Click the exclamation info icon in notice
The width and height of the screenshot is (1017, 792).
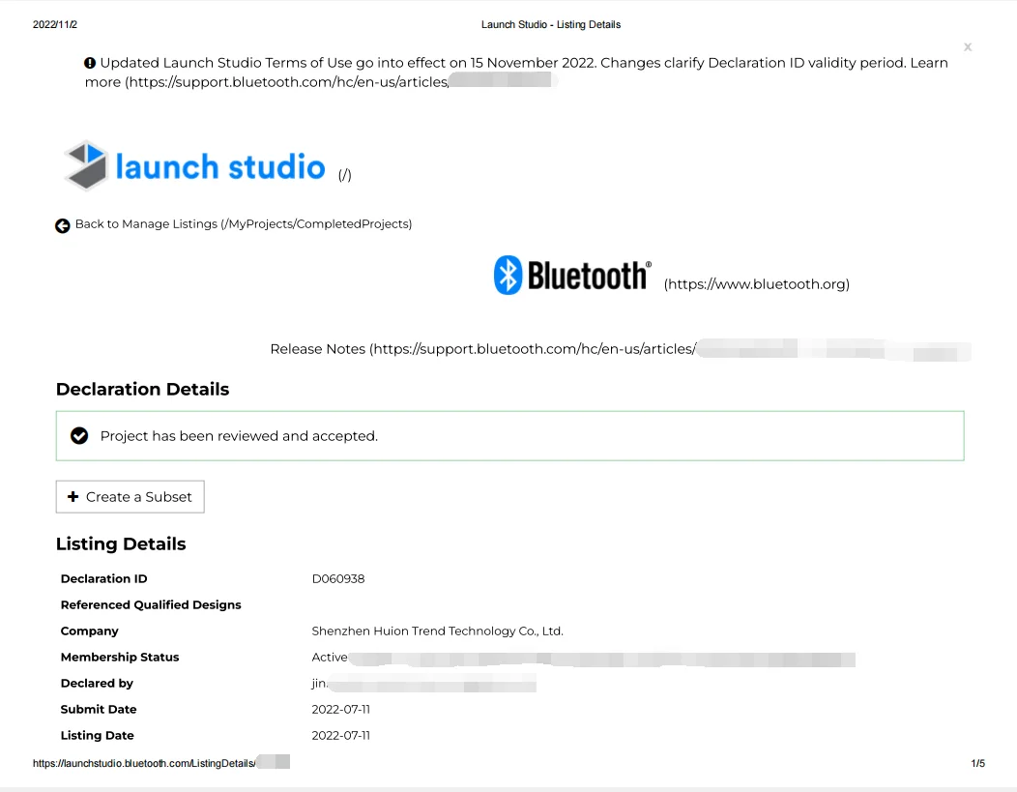(x=90, y=63)
